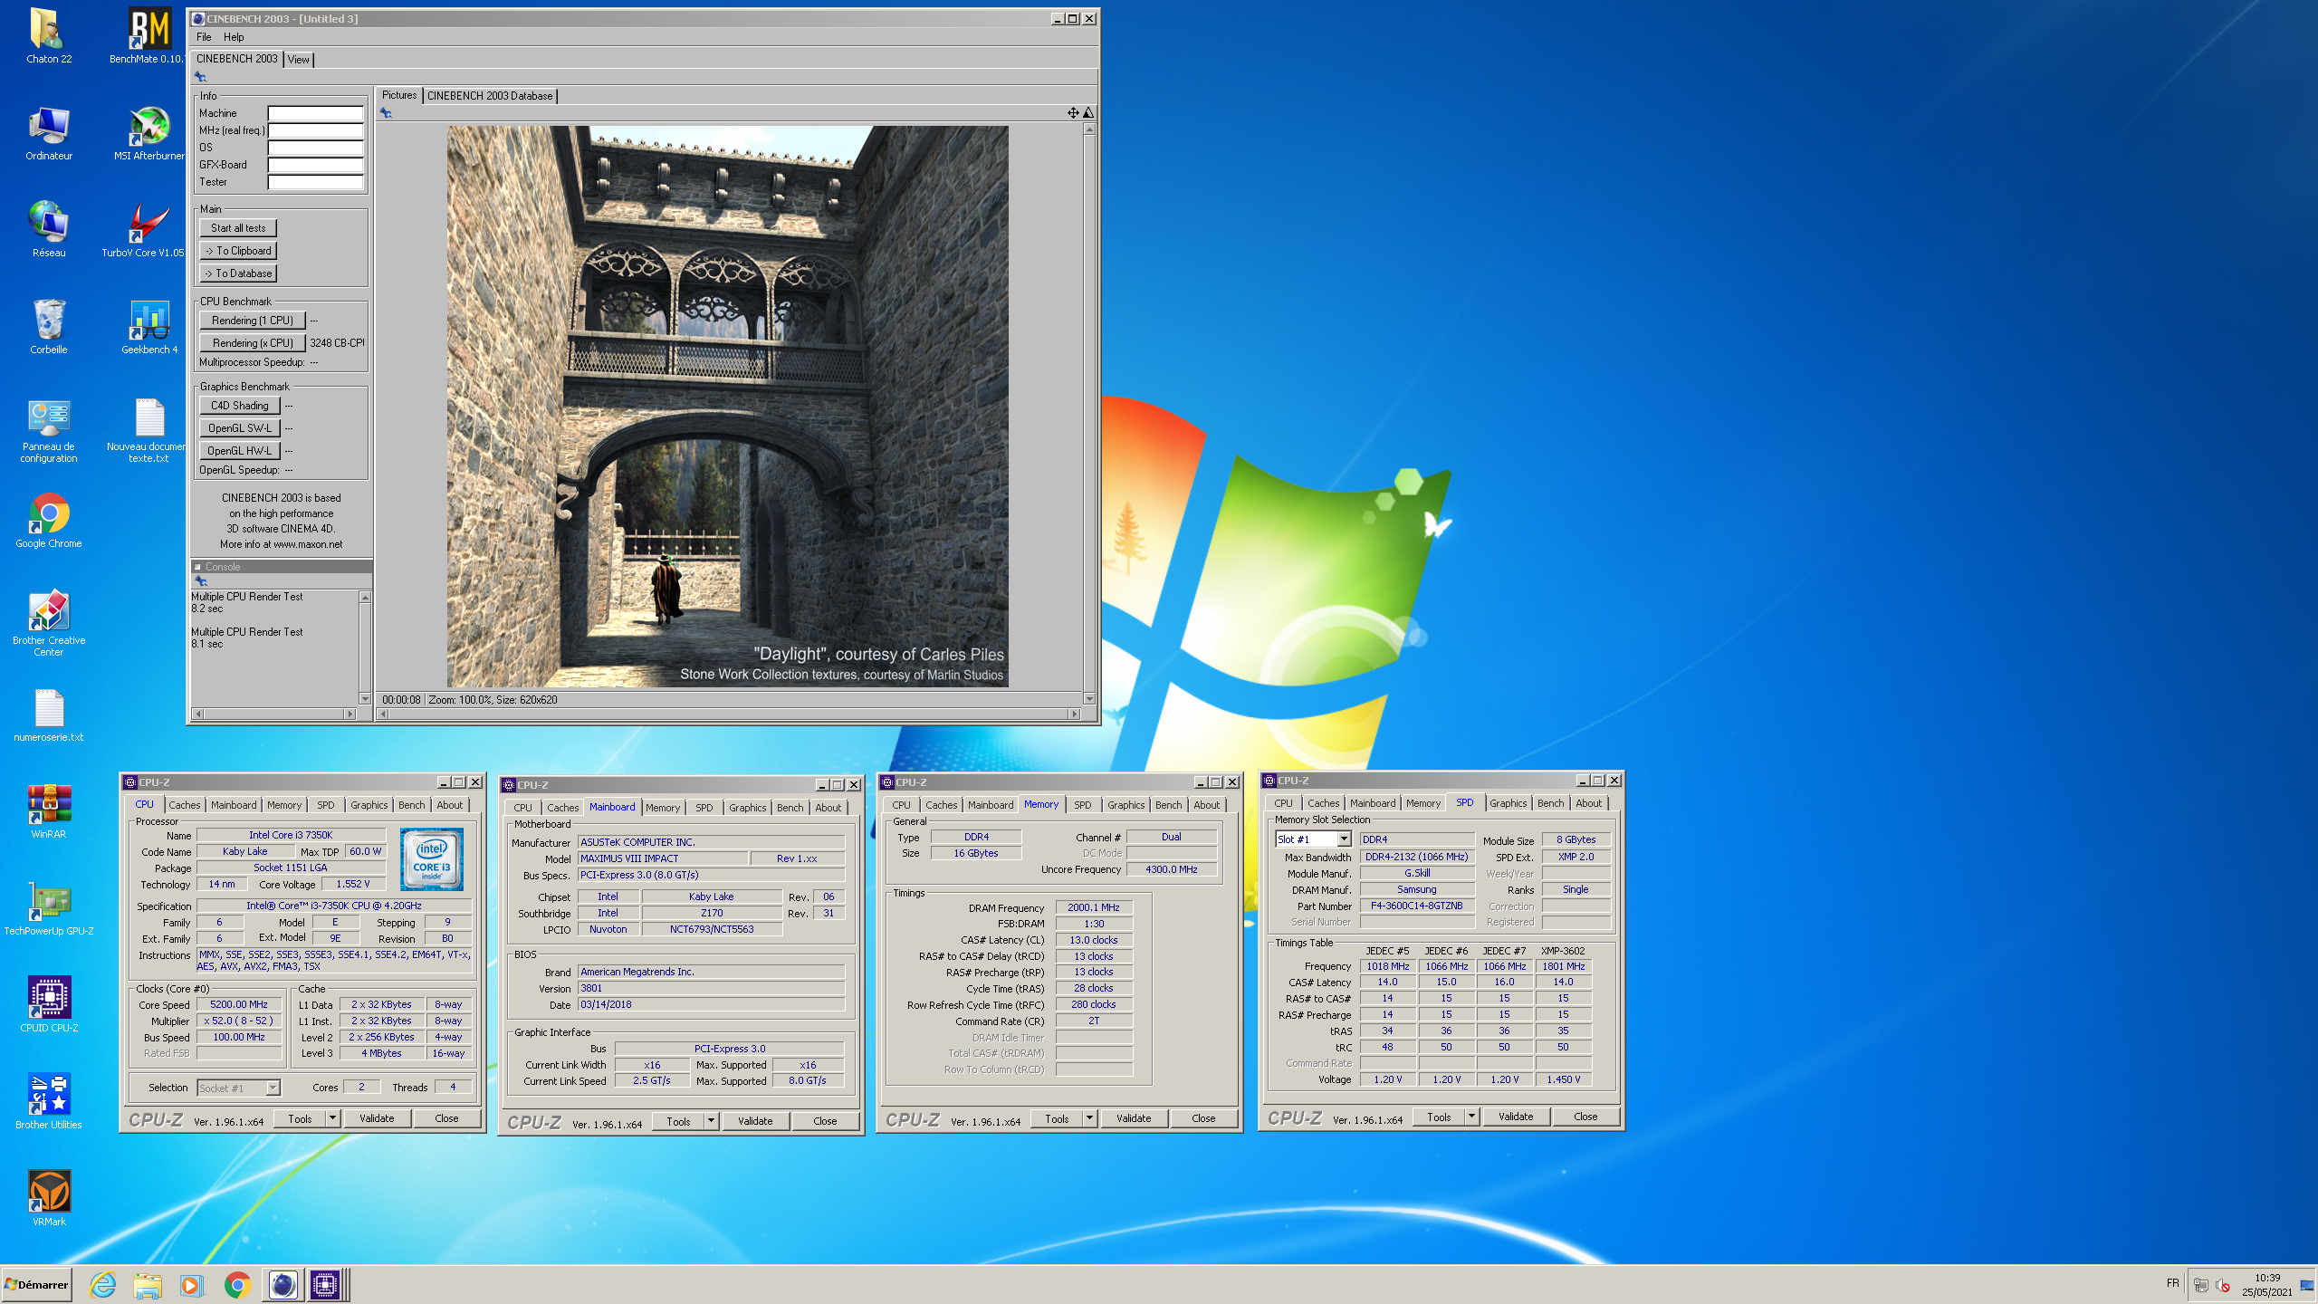Open Graphics tab in Memory CPU-Z window
Screen dimensions: 2318x1304
click(1125, 805)
